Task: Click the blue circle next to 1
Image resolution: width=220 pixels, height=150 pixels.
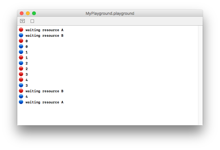Action: pos(21,52)
